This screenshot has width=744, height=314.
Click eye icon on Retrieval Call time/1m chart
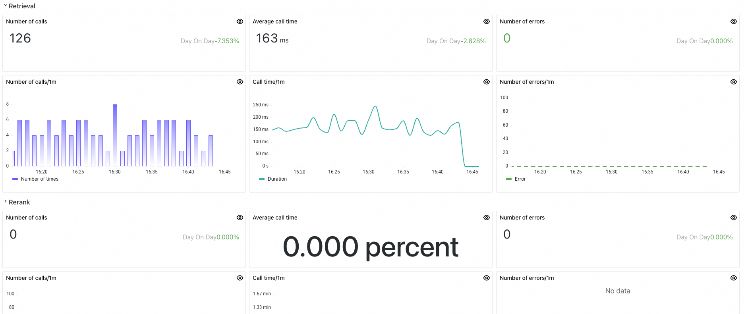click(487, 82)
